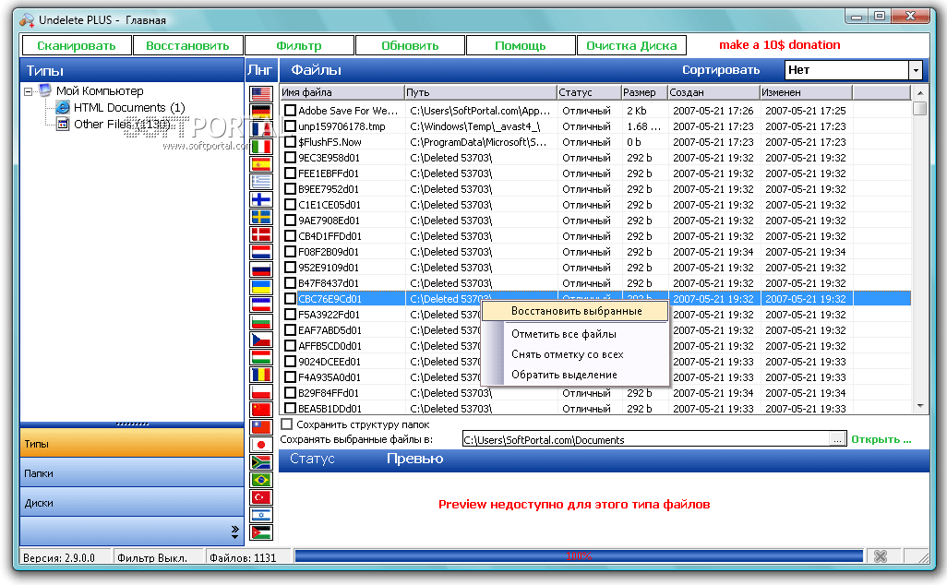
Task: Select the United States flag language
Action: (261, 94)
